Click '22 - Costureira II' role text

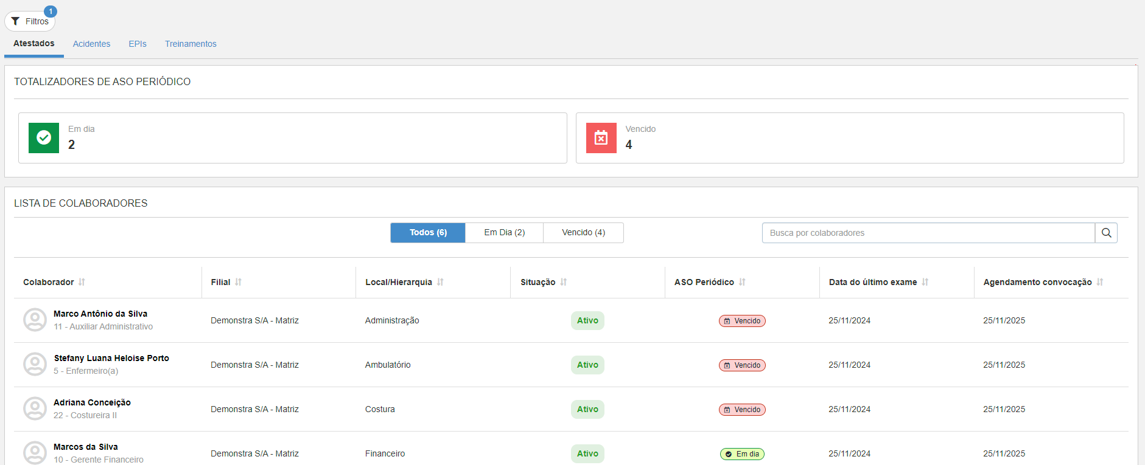(85, 415)
